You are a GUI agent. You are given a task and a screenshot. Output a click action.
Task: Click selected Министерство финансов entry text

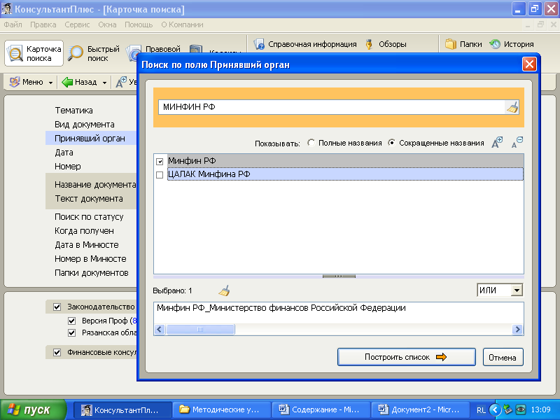pyautogui.click(x=281, y=308)
